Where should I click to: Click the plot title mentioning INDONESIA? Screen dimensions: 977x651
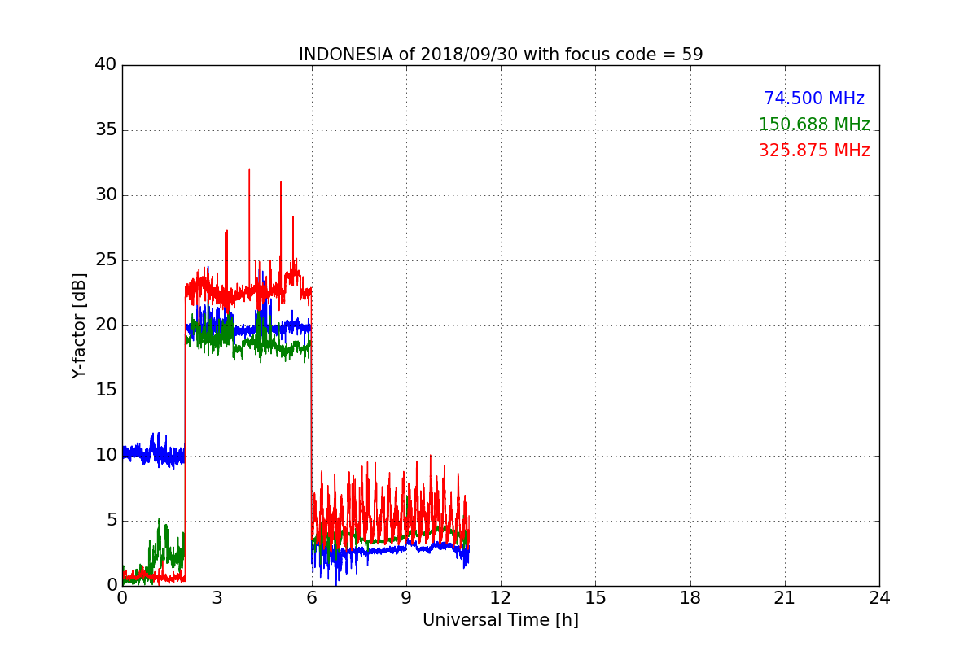[501, 55]
